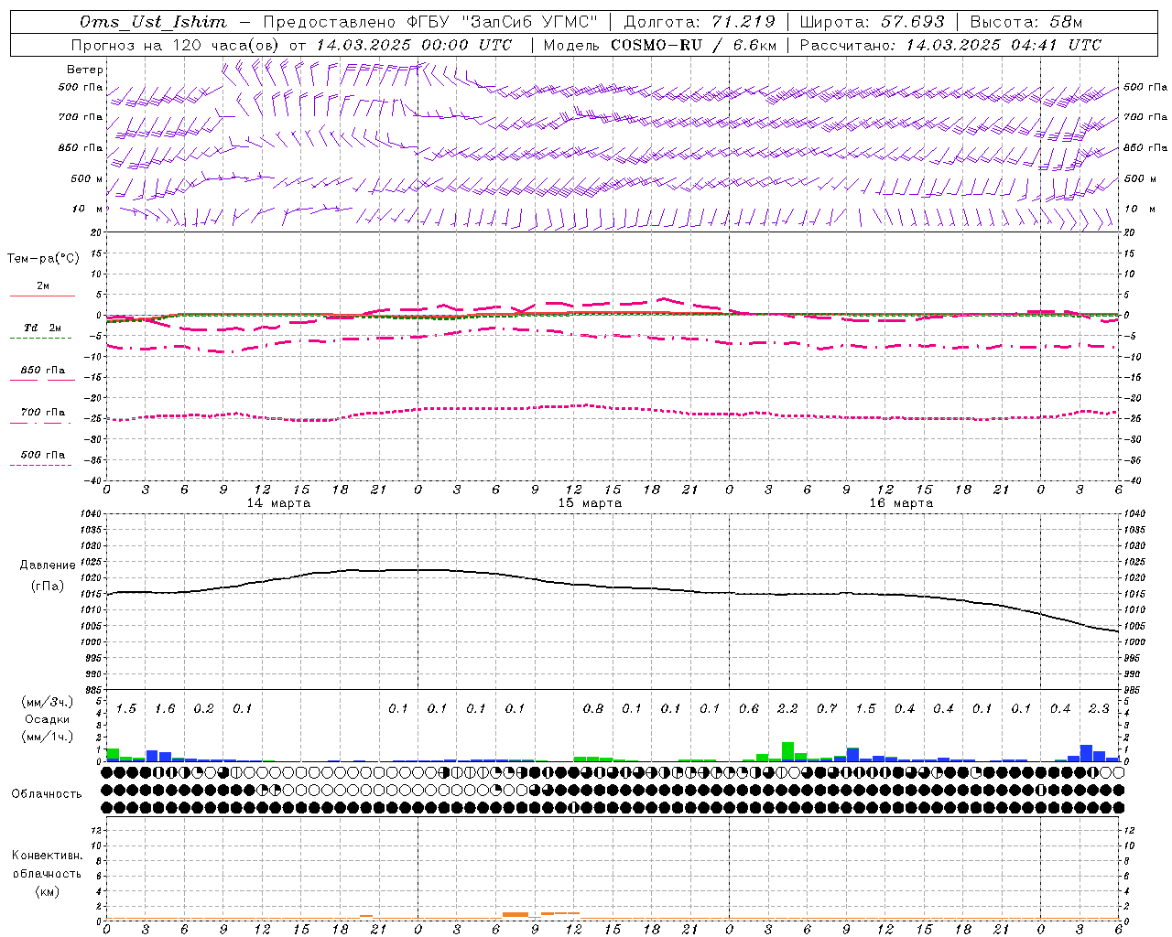Click the 'Ветер' wind panel label
This screenshot has height=937, width=1172.
click(x=85, y=70)
